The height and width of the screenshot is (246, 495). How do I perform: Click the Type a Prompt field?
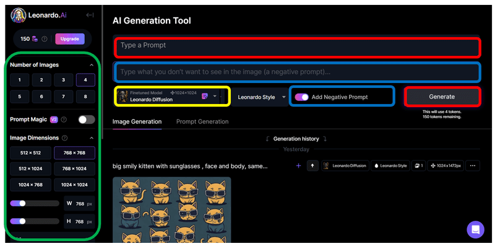click(x=297, y=47)
